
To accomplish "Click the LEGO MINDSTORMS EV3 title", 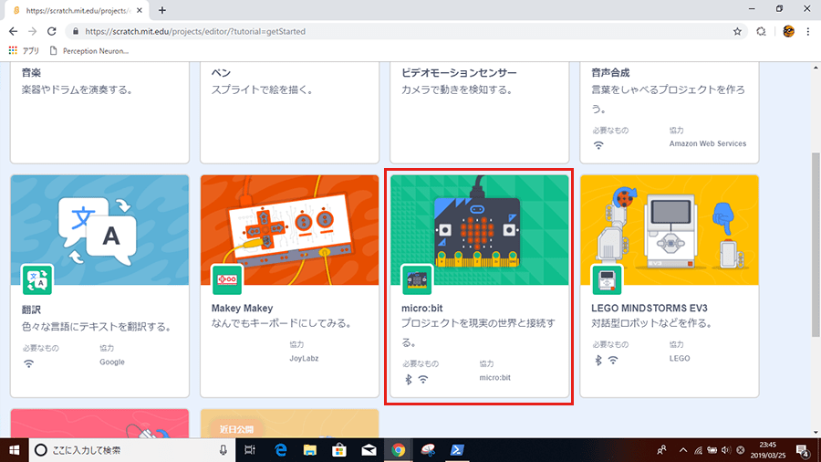I will 650,308.
